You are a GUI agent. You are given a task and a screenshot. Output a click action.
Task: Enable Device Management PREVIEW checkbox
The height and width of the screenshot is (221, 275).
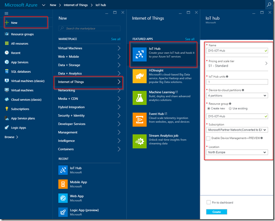[x=208, y=138]
